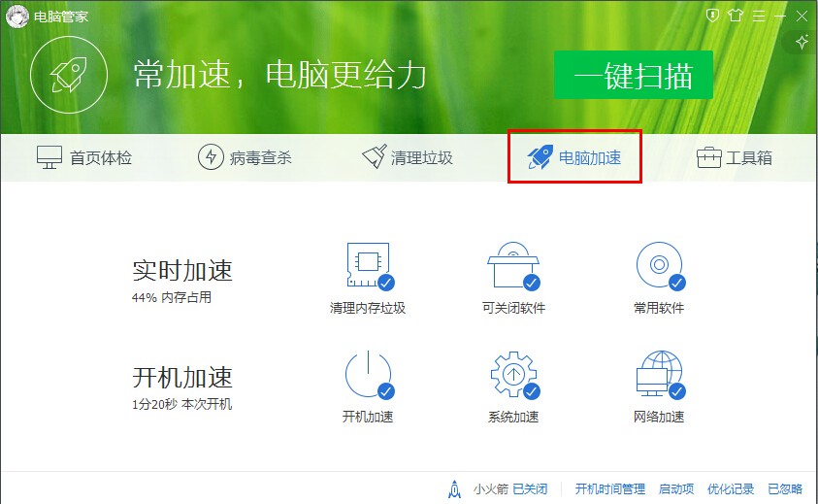Open the 优化记录 link
The width and height of the screenshot is (818, 504).
coord(731,488)
